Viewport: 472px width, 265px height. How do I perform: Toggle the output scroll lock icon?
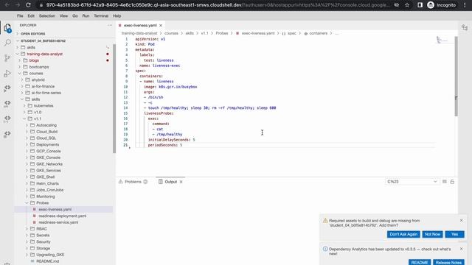click(452, 182)
